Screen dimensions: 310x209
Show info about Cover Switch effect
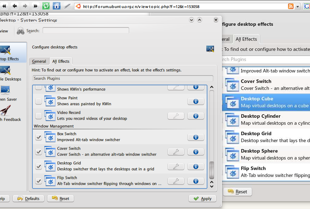[196, 152]
